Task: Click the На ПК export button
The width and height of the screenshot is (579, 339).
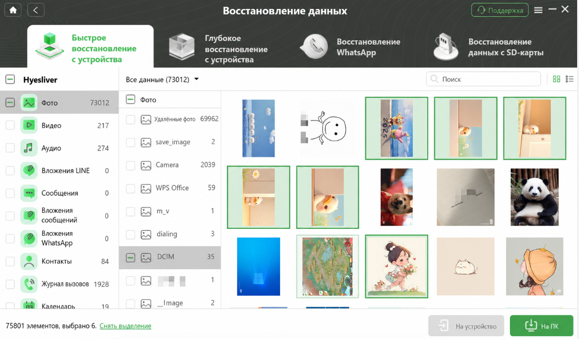Action: click(x=541, y=326)
